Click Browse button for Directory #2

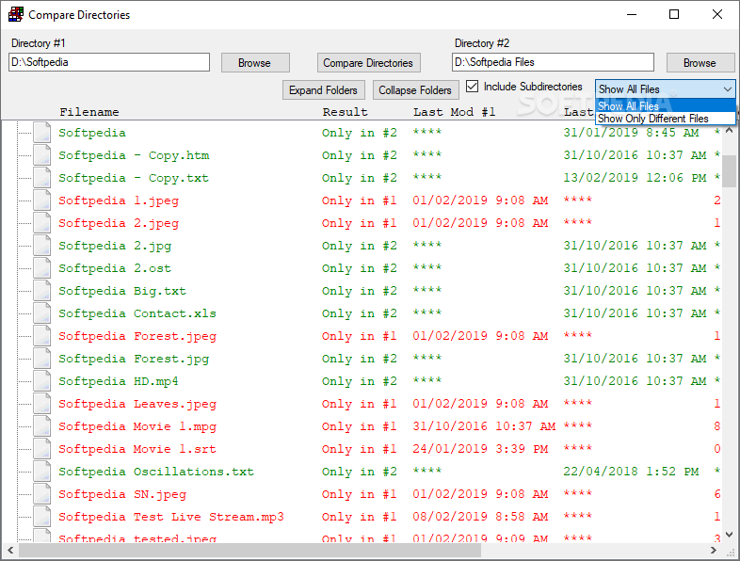[x=700, y=63]
